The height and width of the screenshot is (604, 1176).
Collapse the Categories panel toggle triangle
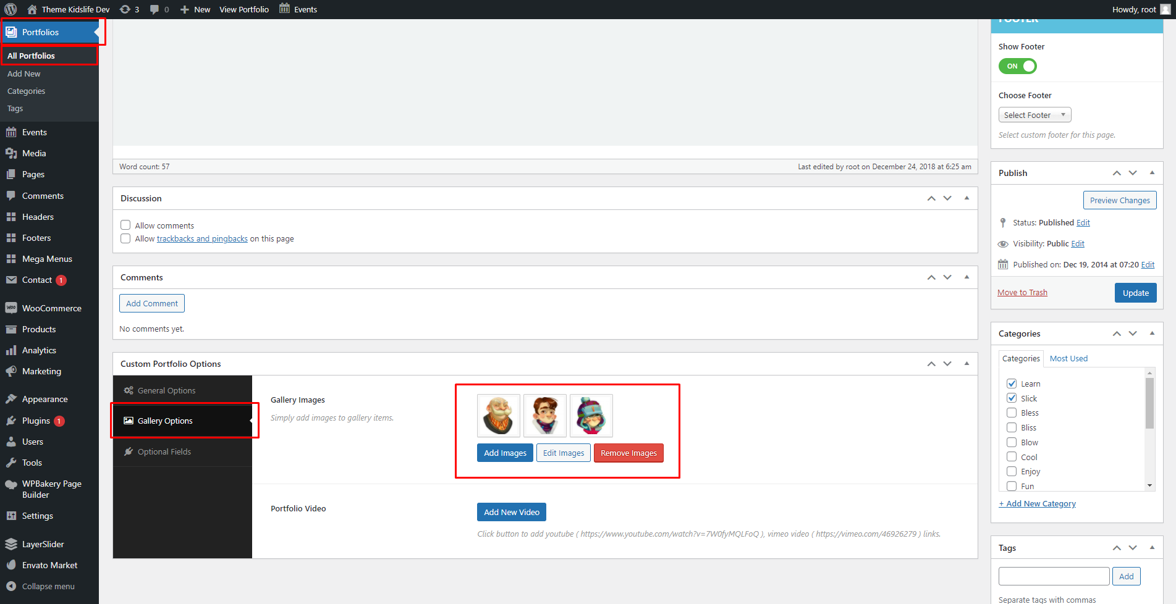(x=1152, y=333)
